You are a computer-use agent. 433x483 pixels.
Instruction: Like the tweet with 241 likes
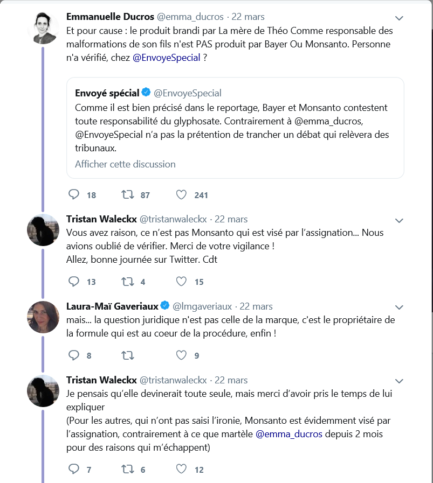click(182, 194)
